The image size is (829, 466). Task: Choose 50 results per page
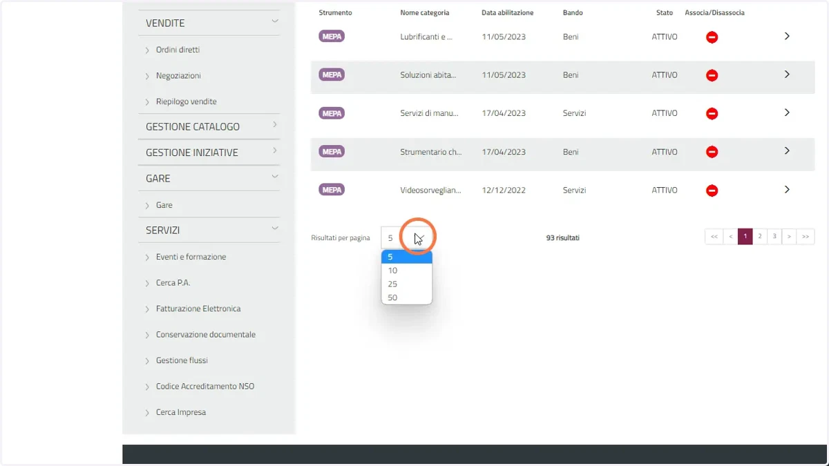pyautogui.click(x=407, y=298)
